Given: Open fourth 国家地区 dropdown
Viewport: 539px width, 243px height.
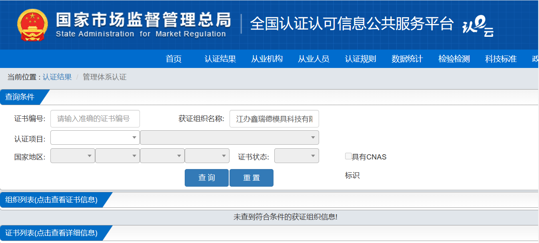Looking at the screenshot, I should pos(207,156).
